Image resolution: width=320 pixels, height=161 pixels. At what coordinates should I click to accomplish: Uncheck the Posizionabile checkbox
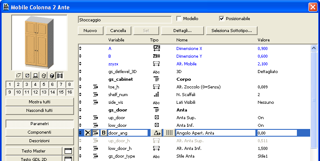point(222,19)
